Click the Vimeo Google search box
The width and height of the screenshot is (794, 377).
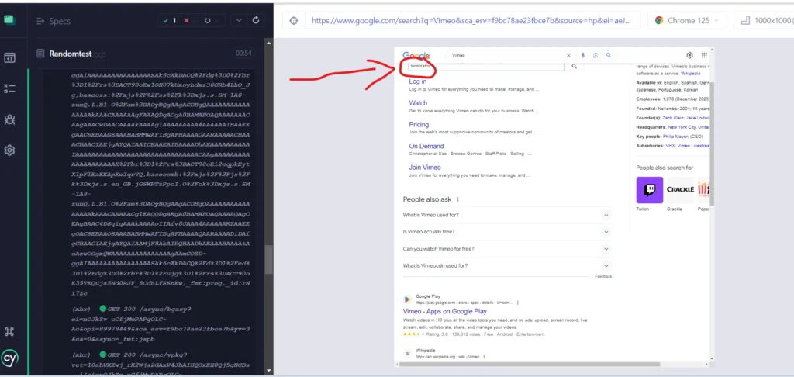(x=506, y=55)
